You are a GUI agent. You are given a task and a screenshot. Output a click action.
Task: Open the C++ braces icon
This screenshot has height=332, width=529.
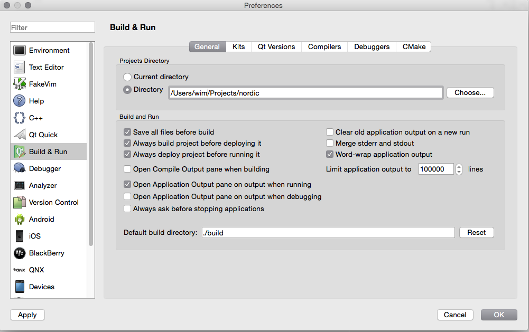pos(19,118)
